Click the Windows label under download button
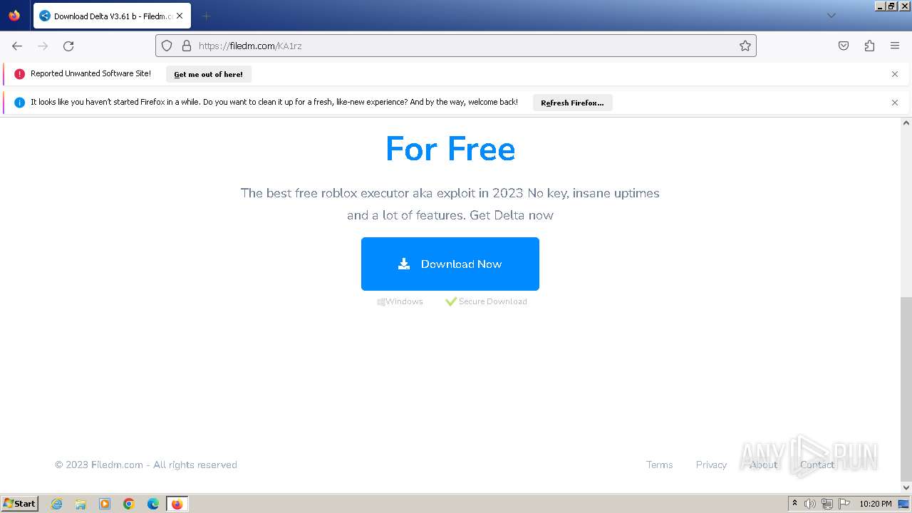912x513 pixels. tap(400, 301)
